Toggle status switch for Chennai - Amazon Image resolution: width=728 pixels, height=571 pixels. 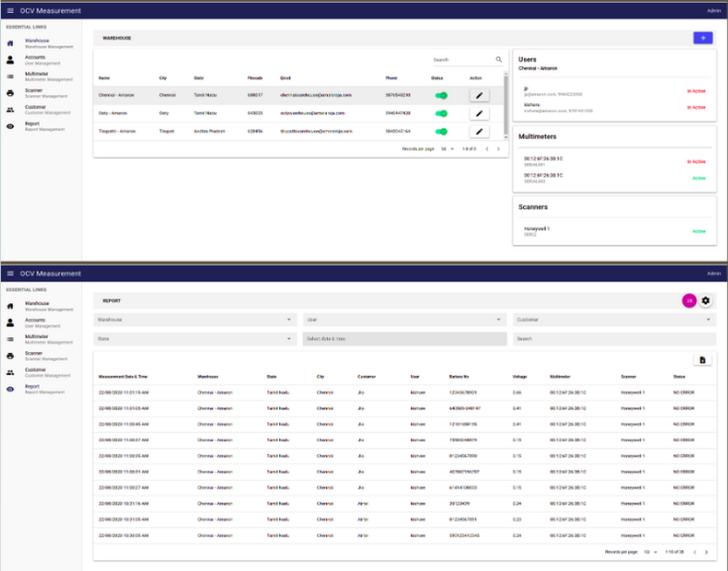pyautogui.click(x=442, y=95)
